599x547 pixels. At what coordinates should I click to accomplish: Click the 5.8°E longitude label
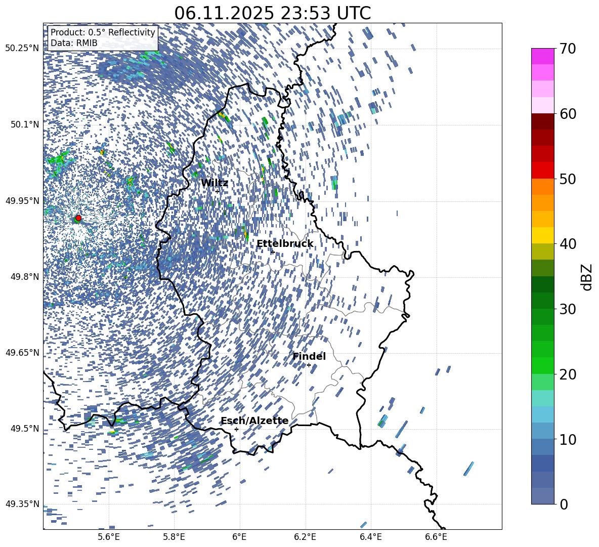174,537
